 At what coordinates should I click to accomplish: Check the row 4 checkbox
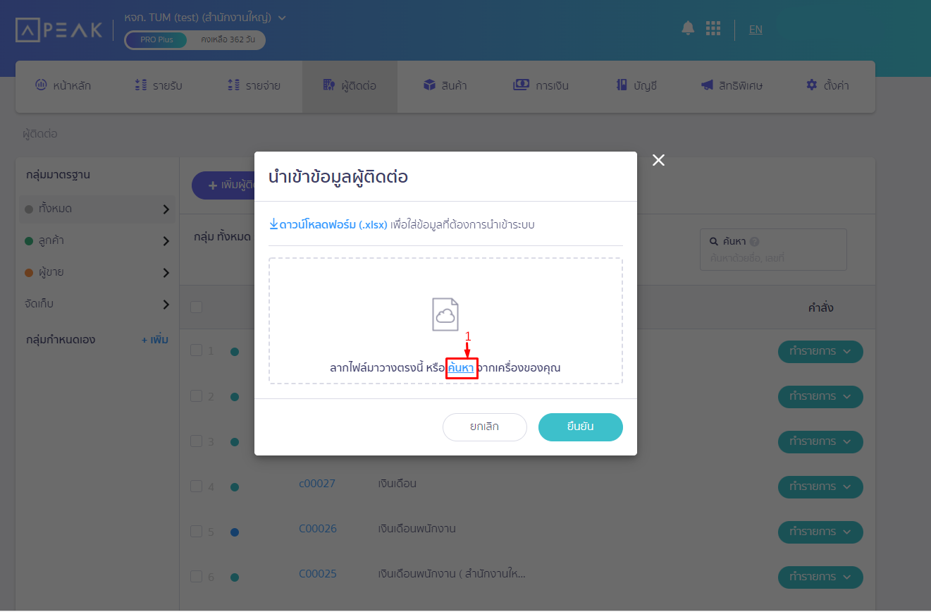click(x=197, y=486)
